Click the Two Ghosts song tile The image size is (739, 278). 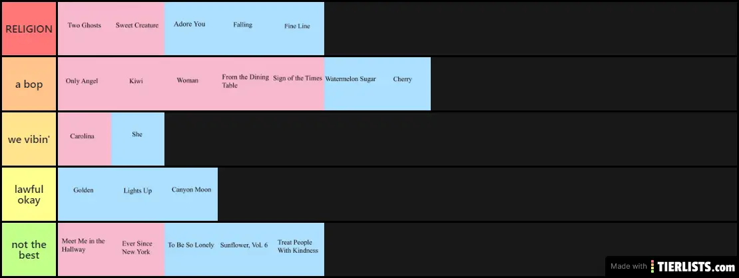tap(85, 29)
